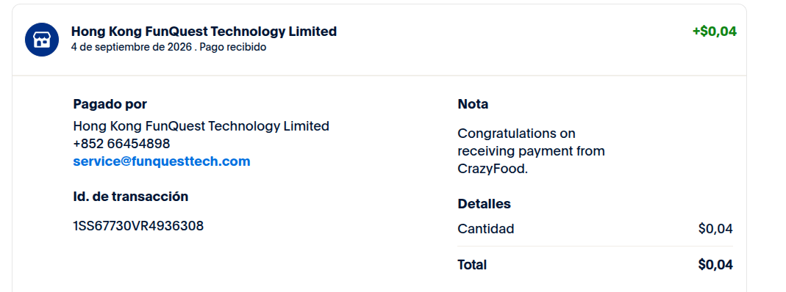786x292 pixels.
Task: Click the phone number +852 66454898
Action: coord(121,144)
